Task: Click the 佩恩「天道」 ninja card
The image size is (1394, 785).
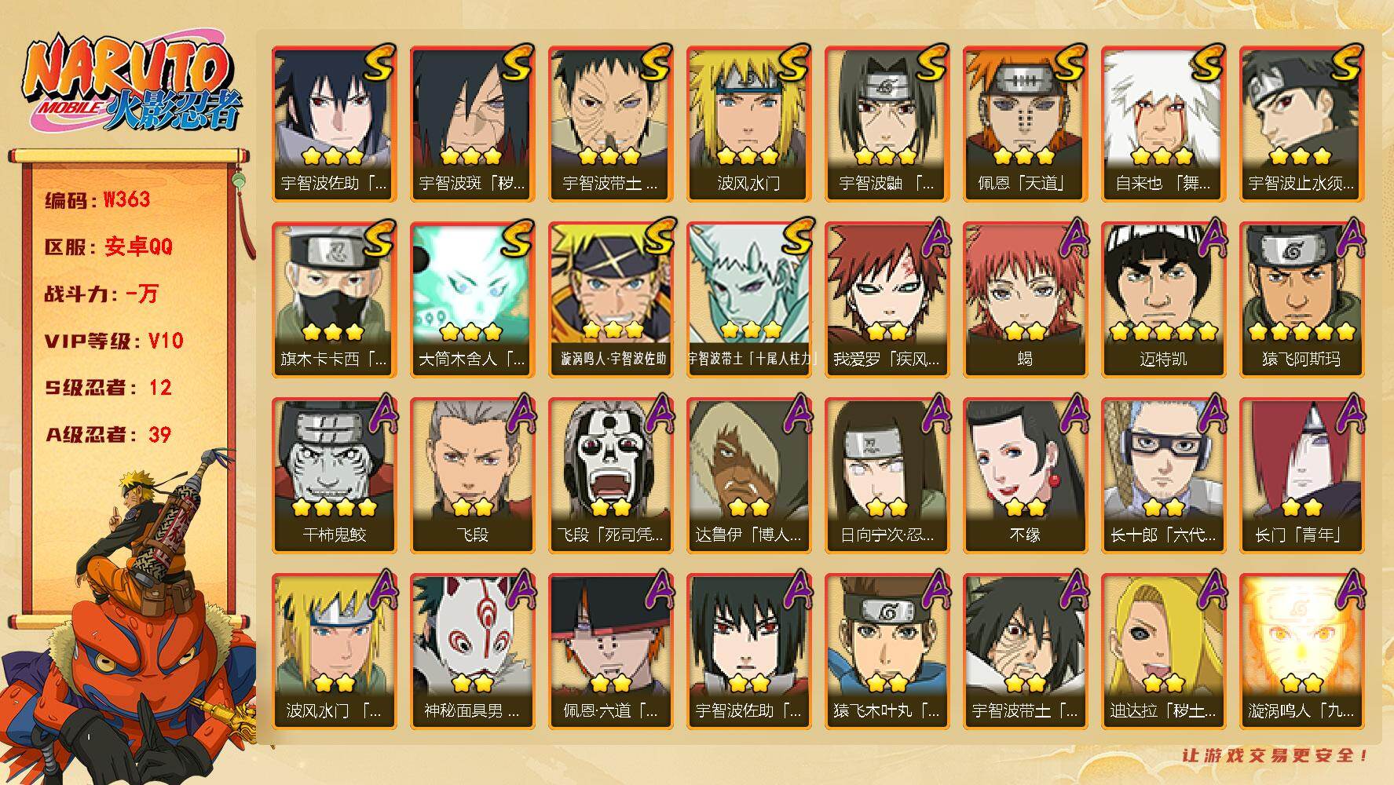Action: tap(1026, 124)
